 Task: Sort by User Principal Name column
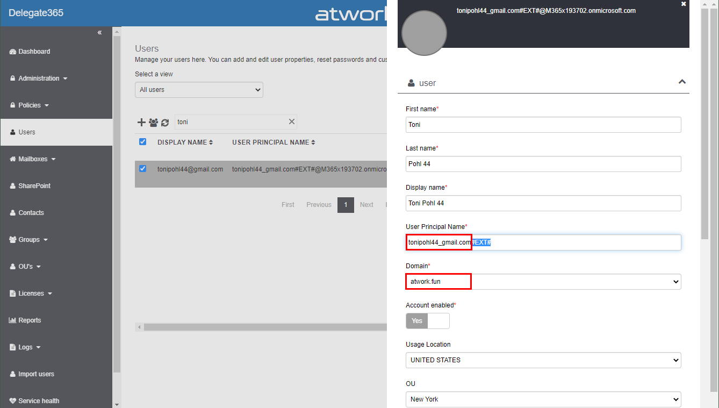(x=274, y=142)
